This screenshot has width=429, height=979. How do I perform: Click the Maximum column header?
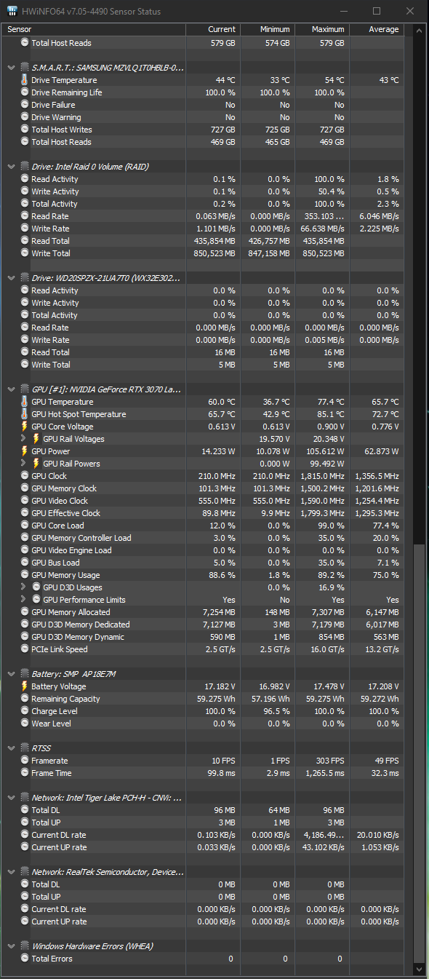(x=322, y=29)
